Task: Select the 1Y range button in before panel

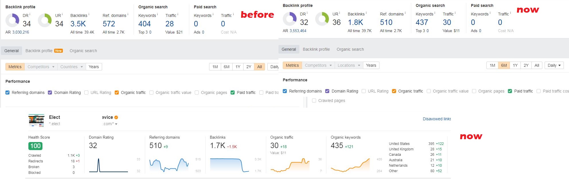Action: tap(238, 67)
